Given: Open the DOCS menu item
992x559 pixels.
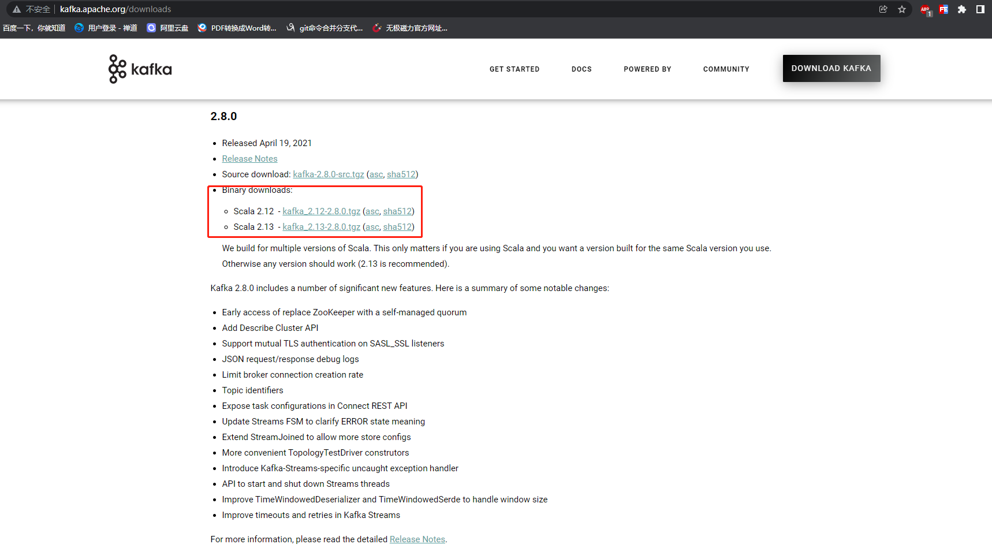Looking at the screenshot, I should coord(581,69).
